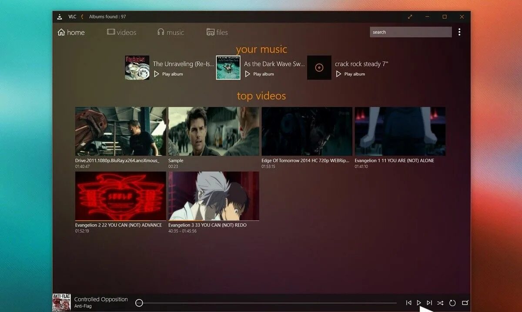The width and height of the screenshot is (522, 312).
Task: Click the "crack rock steady 7''" album title
Action: 361,64
